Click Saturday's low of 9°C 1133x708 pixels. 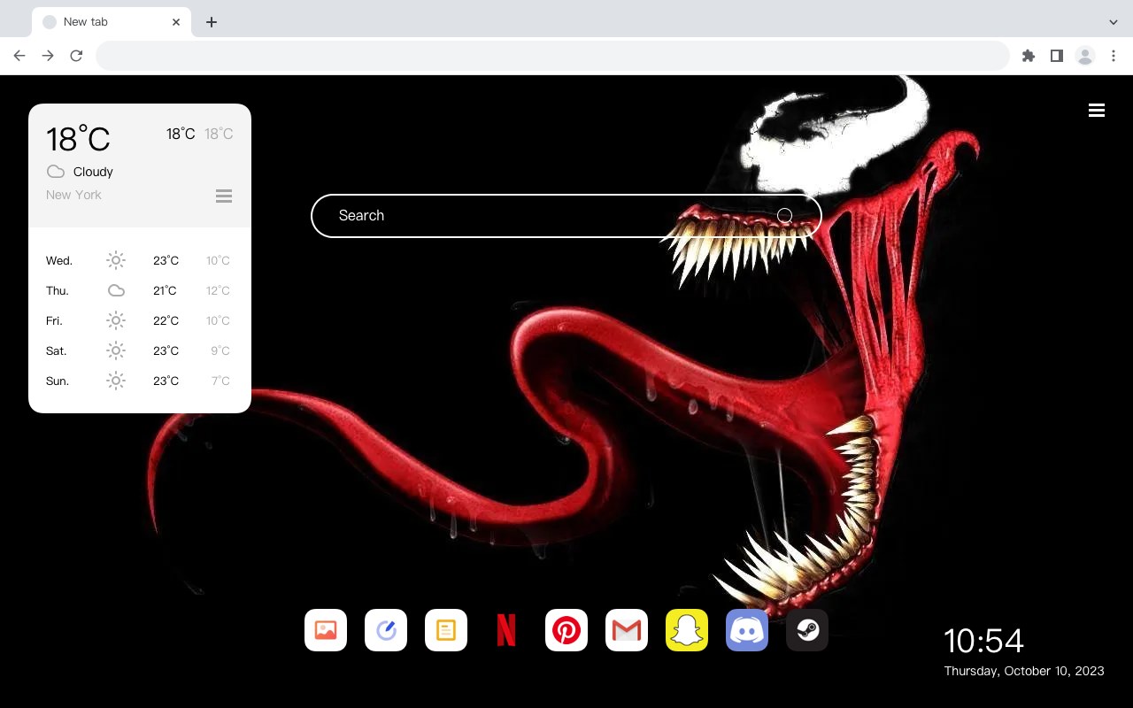pos(220,350)
